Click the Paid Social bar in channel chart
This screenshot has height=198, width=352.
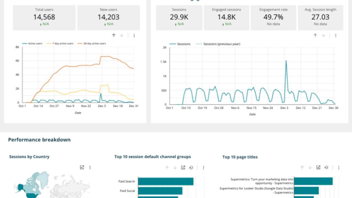pyautogui.click(x=160, y=191)
